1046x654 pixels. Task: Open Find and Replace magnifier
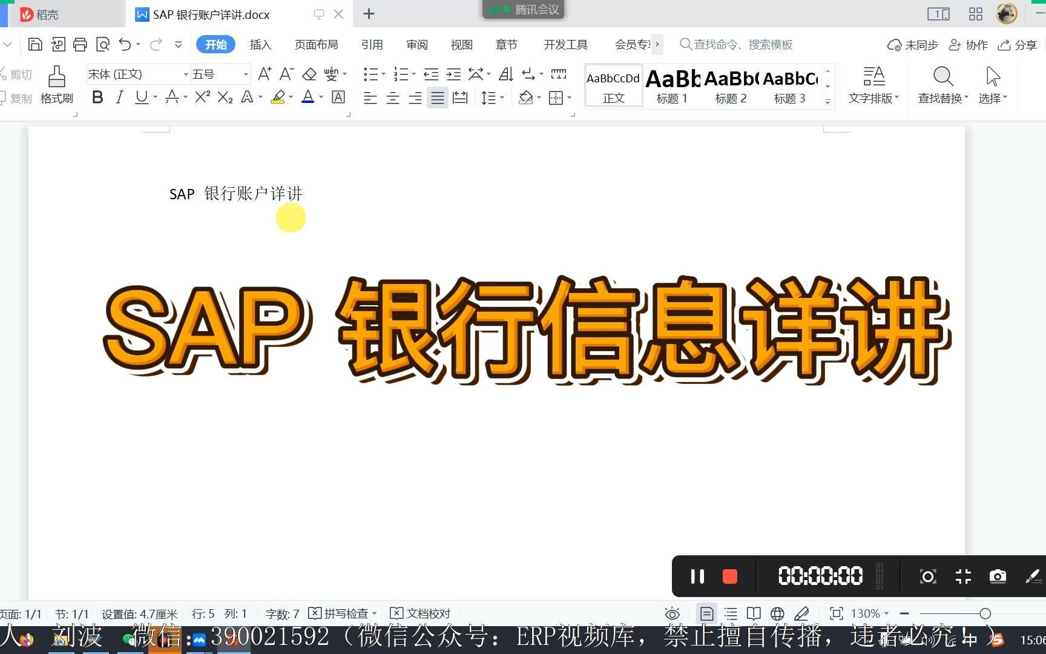point(943,85)
